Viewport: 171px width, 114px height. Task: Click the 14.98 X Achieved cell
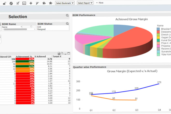click(x=44, y=61)
